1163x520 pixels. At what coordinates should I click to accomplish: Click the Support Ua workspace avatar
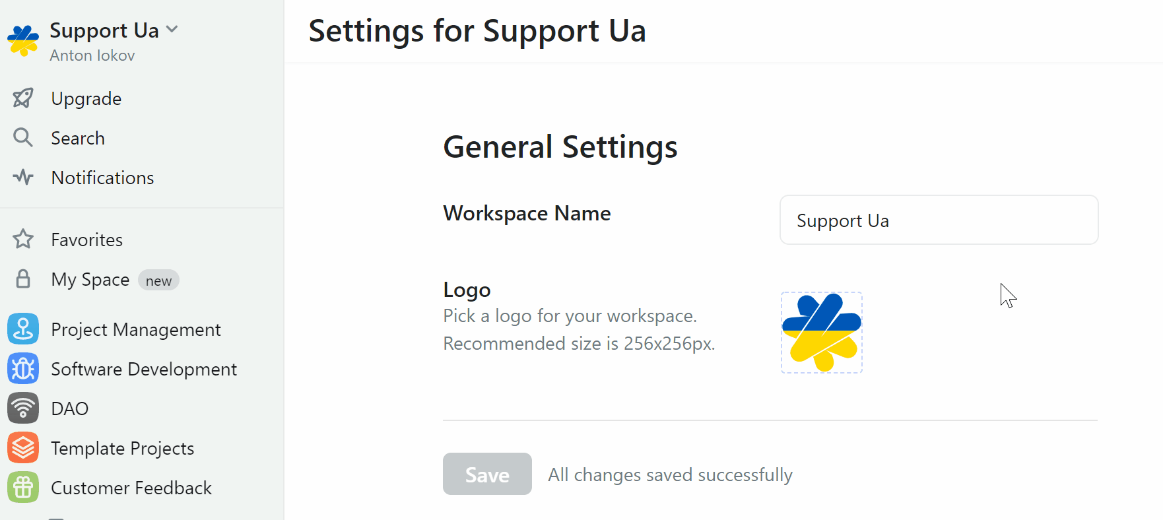coord(22,41)
